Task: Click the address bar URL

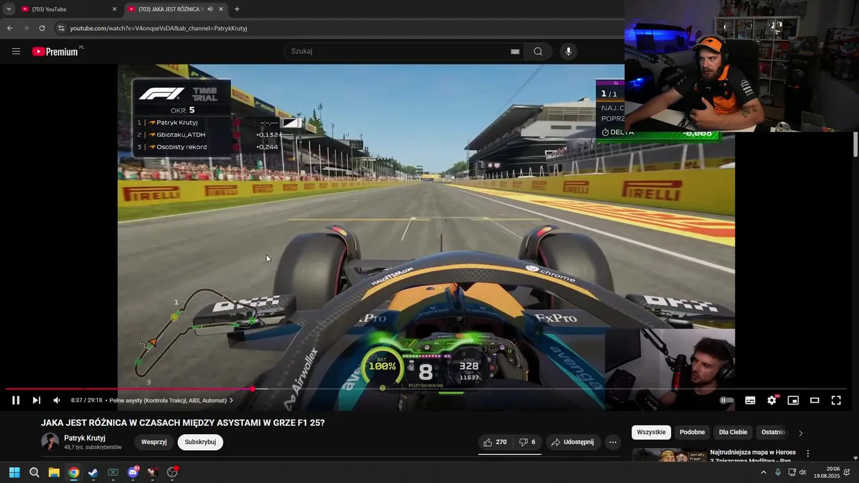Action: 158,28
